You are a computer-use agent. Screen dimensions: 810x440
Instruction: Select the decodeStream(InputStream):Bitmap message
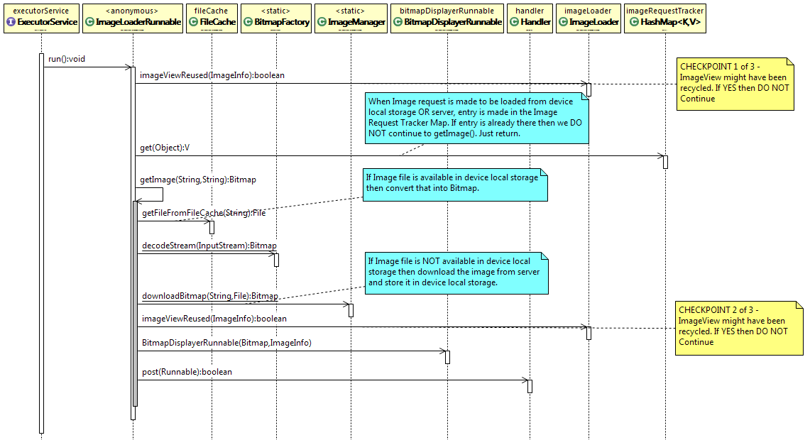tap(209, 246)
